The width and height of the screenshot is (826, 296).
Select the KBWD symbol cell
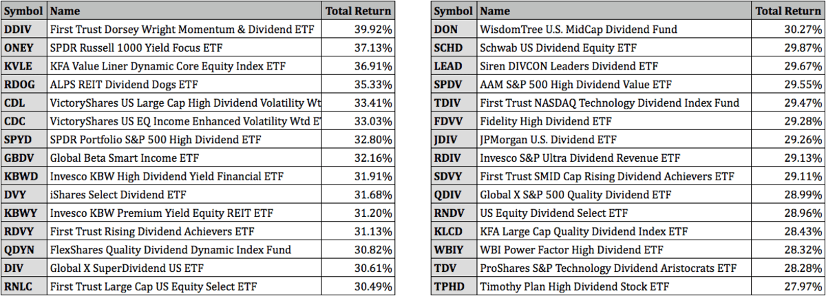point(21,176)
